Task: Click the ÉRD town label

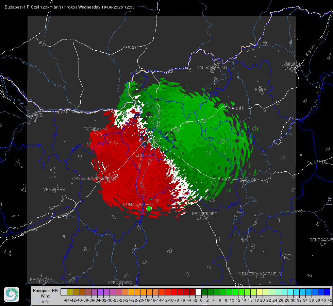Action: coord(139,155)
